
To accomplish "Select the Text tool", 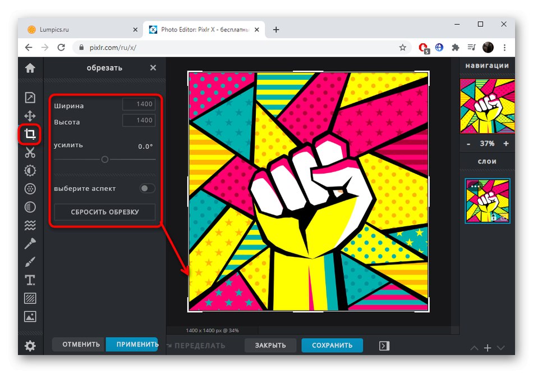I will [x=30, y=280].
